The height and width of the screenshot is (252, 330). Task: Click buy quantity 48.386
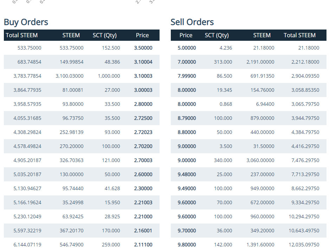click(112, 62)
